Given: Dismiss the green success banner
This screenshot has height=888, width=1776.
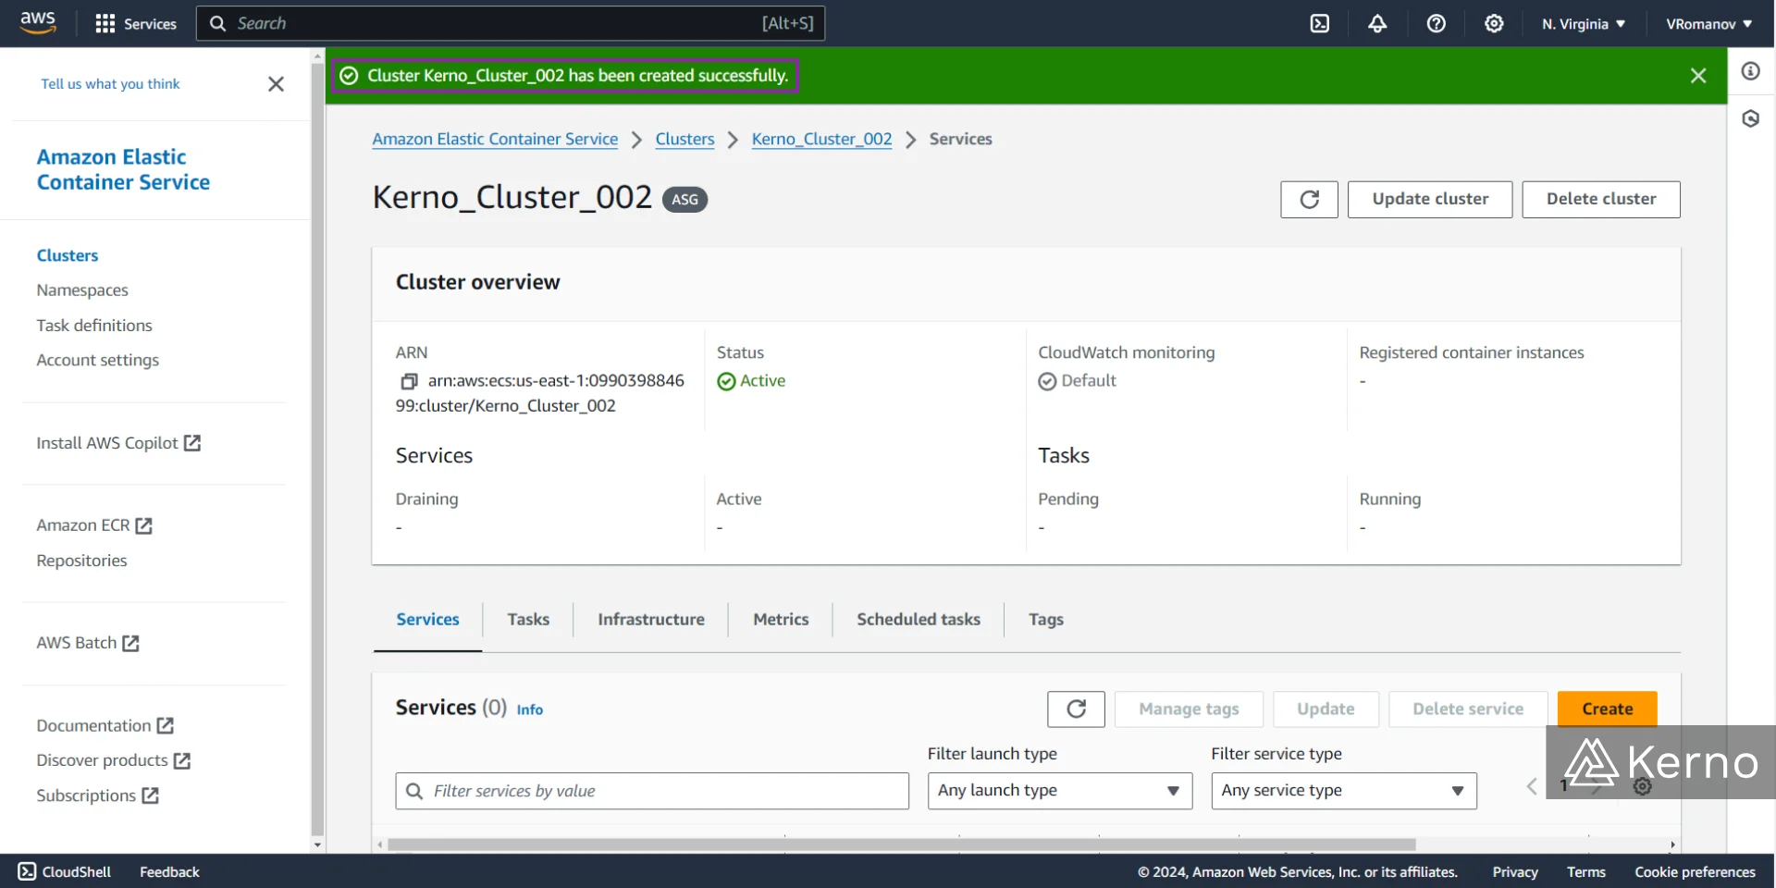Looking at the screenshot, I should tap(1698, 76).
